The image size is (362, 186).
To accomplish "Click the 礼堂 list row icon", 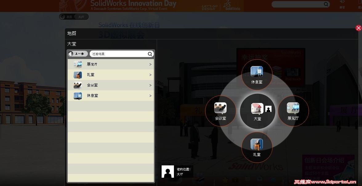I will coord(78,75).
